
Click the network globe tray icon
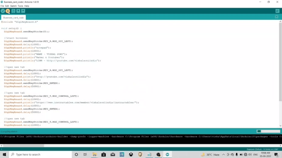tap(246, 154)
